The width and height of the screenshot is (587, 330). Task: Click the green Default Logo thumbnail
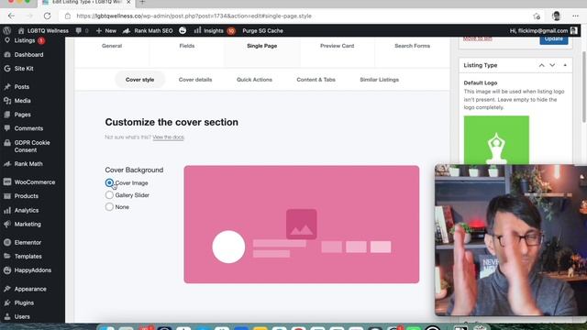pos(496,140)
